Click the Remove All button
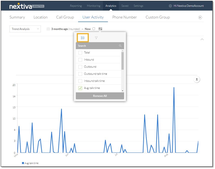The image size is (215, 169). click(100, 96)
